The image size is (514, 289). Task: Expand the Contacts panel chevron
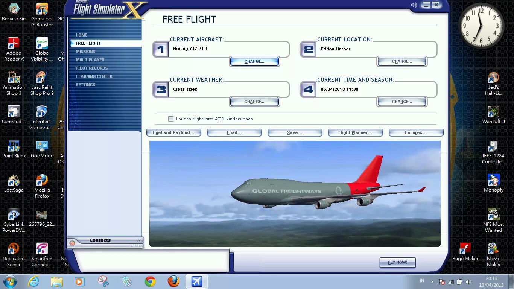pyautogui.click(x=138, y=240)
